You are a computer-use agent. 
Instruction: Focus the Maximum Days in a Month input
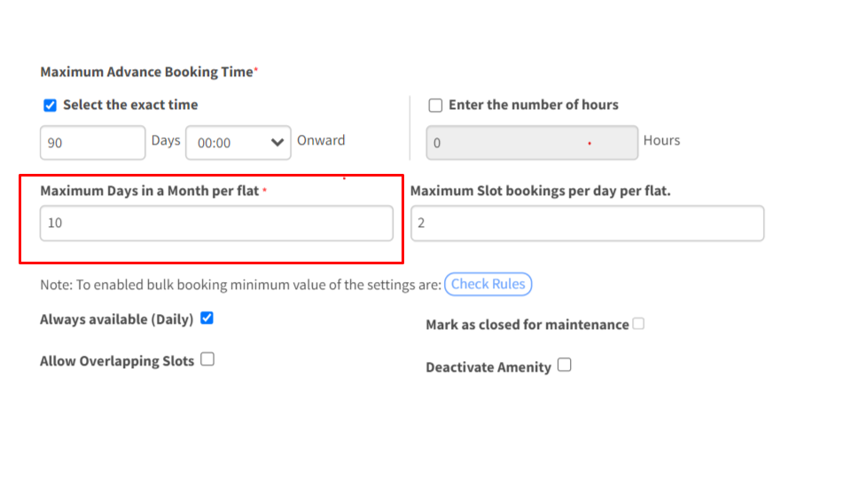pos(216,224)
